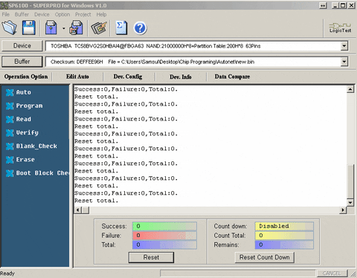Viewport: 357px width, 278px height.
Task: Click the "Remains:" label
Action: point(226,245)
